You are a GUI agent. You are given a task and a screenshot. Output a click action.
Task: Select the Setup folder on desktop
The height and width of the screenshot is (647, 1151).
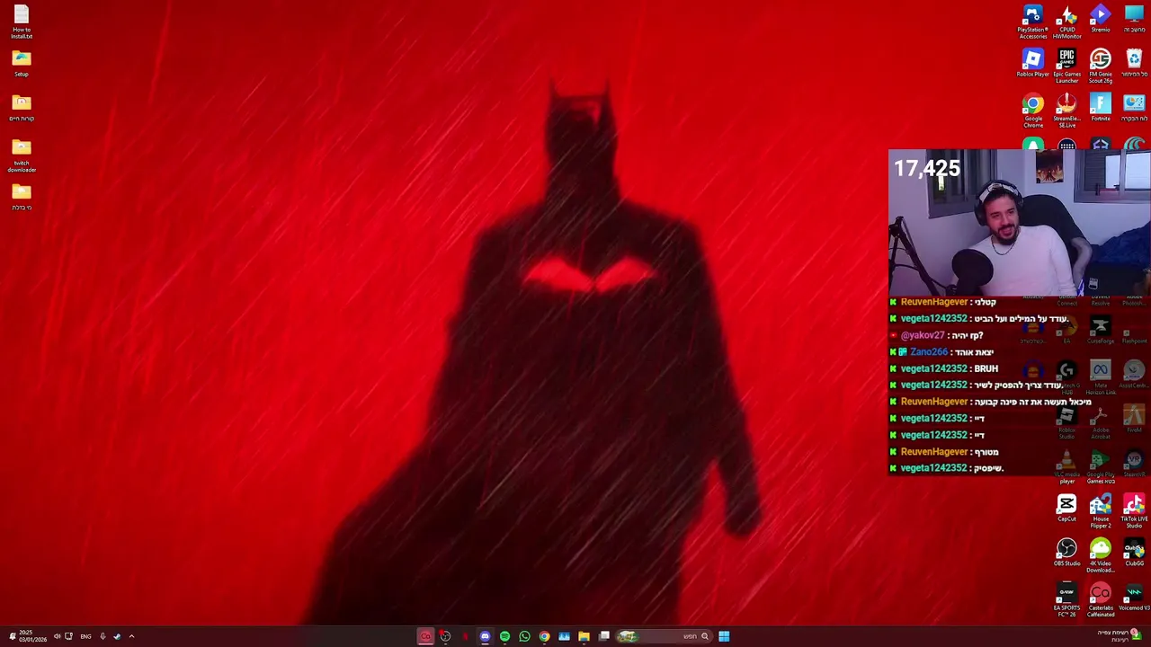click(x=22, y=63)
